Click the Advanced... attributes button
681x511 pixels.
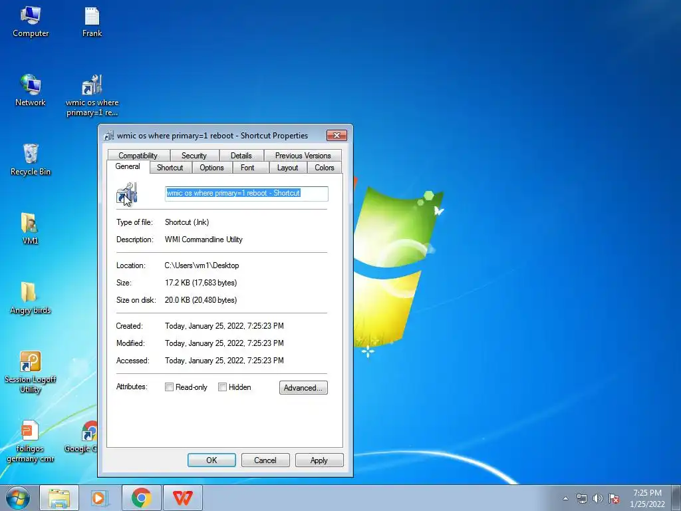coord(303,388)
